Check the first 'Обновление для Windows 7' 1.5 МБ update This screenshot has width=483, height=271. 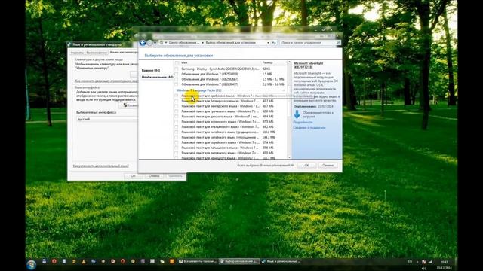coord(177,74)
